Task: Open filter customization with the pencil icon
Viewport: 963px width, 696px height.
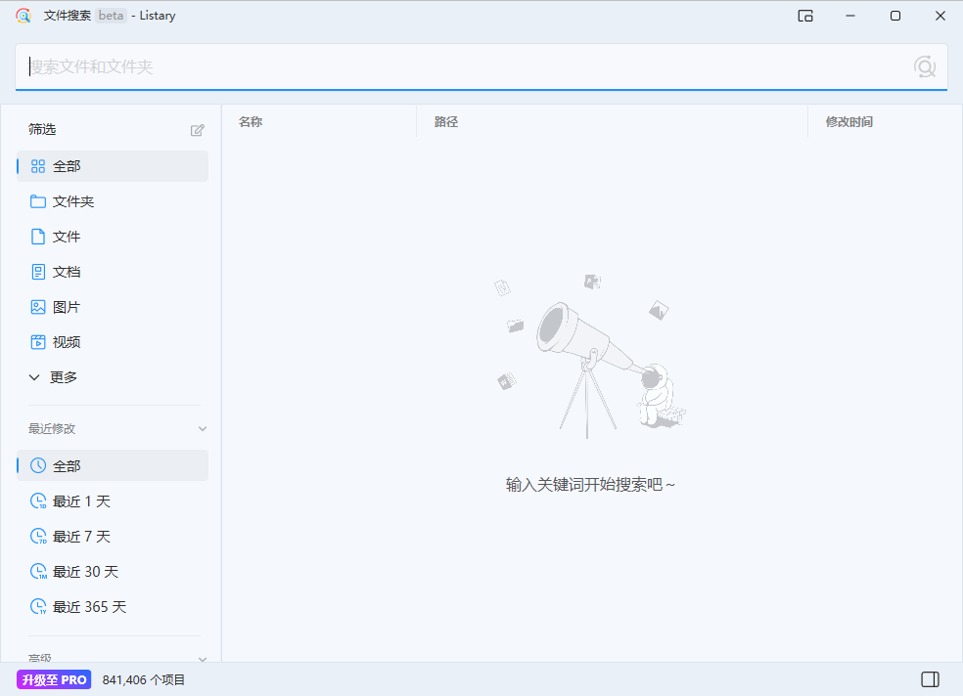Action: click(x=198, y=129)
